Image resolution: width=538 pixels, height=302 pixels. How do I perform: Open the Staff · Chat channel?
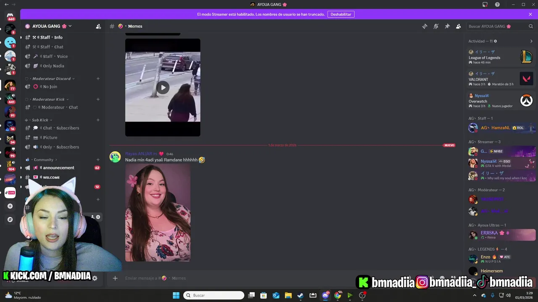click(63, 47)
